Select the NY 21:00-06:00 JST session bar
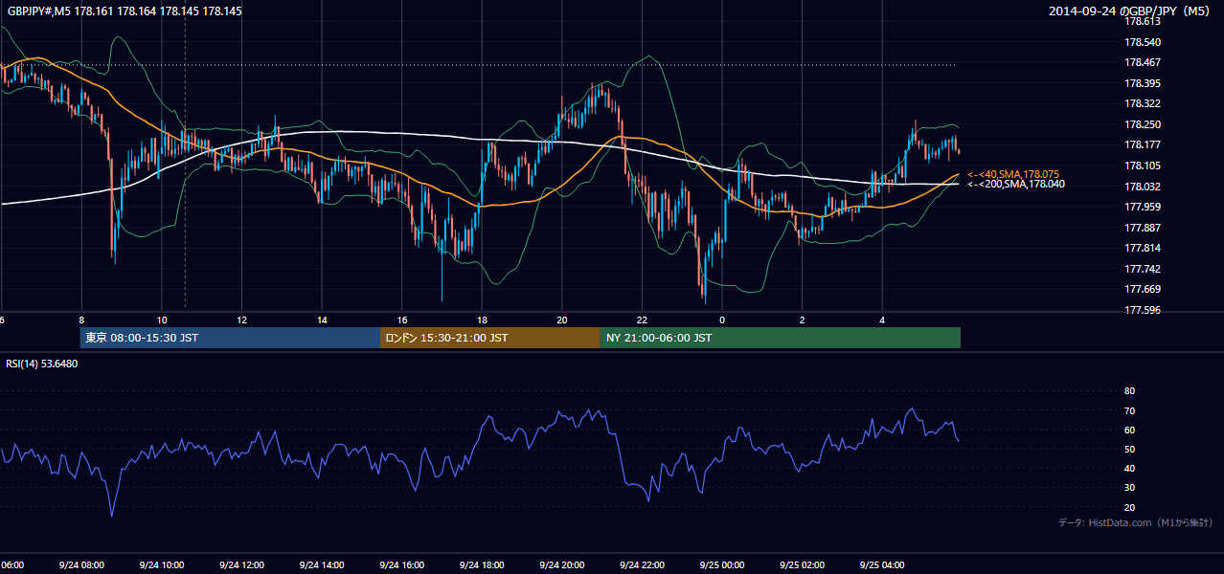1224x574 pixels. pyautogui.click(x=781, y=338)
